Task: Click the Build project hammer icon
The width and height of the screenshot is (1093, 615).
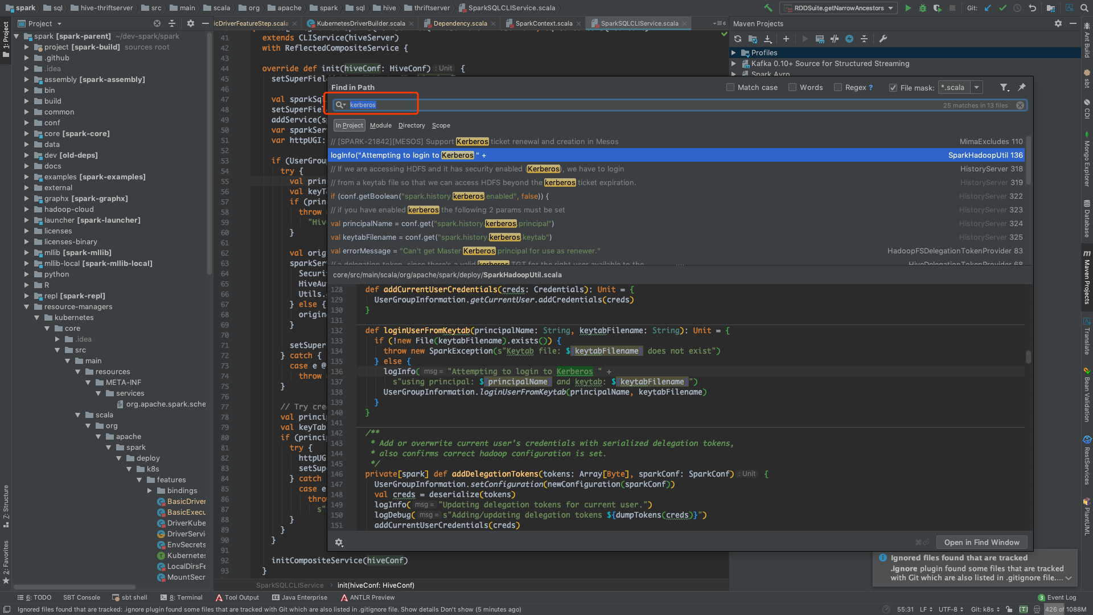Action: (769, 8)
